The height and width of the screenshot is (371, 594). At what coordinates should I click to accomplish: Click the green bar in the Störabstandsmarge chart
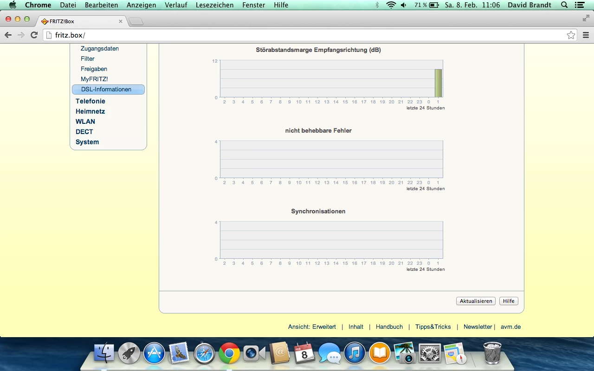pos(438,83)
